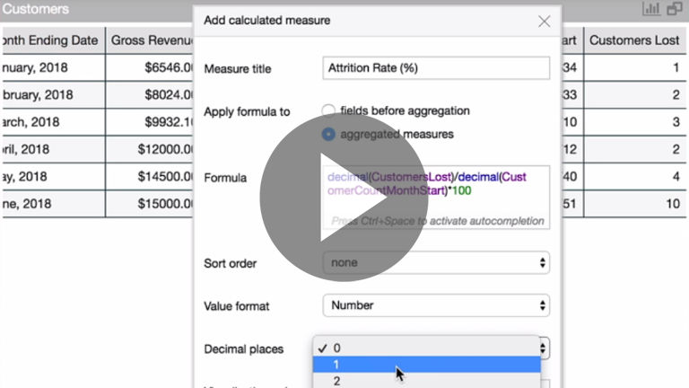Click the Customers panel title

[x=36, y=9]
